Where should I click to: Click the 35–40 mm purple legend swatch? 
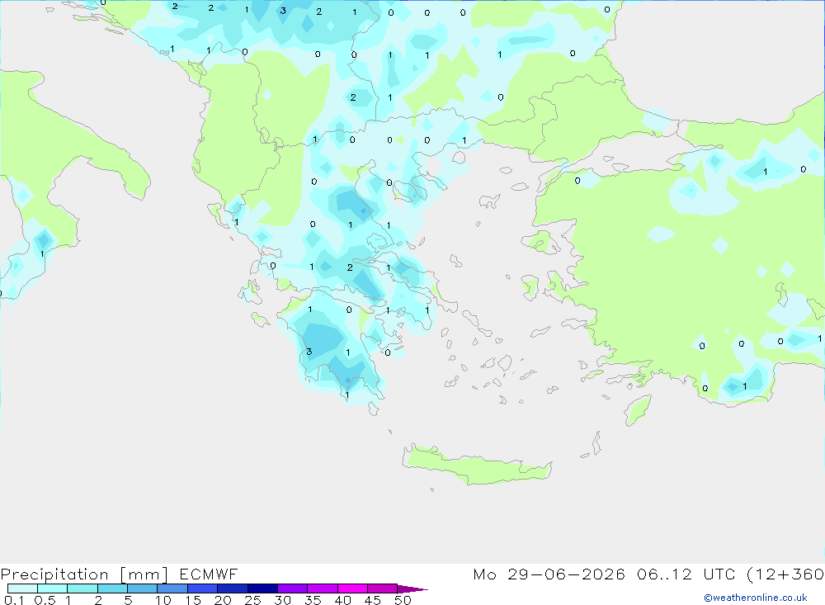(322, 588)
